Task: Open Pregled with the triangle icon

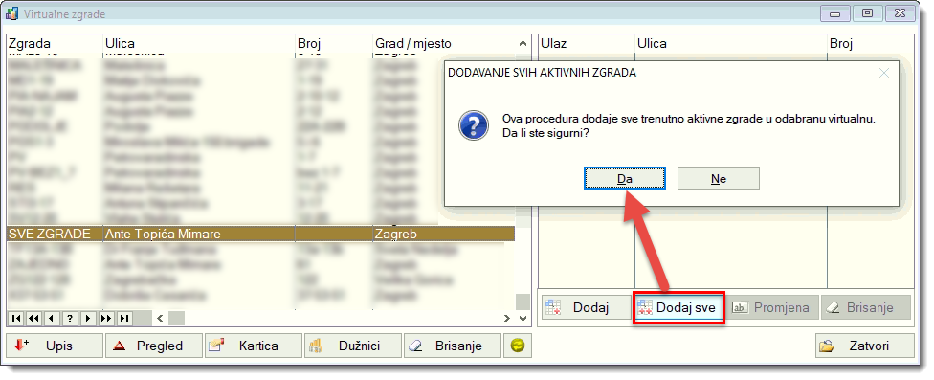Action: click(x=154, y=346)
